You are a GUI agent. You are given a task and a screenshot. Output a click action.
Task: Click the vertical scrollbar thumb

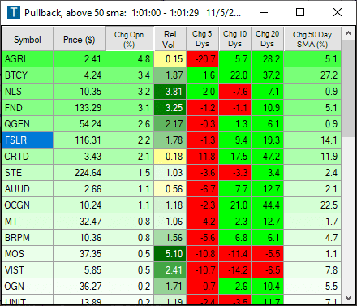click(x=349, y=88)
